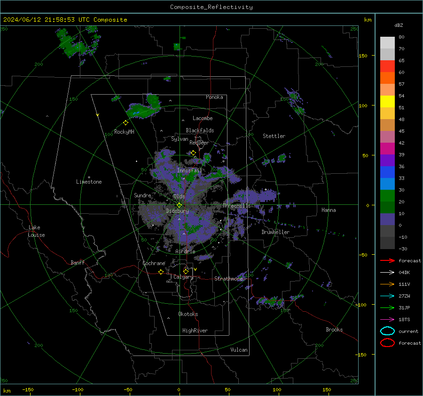Pick the bright yellow 54-51 dBZ swatch

387,101
